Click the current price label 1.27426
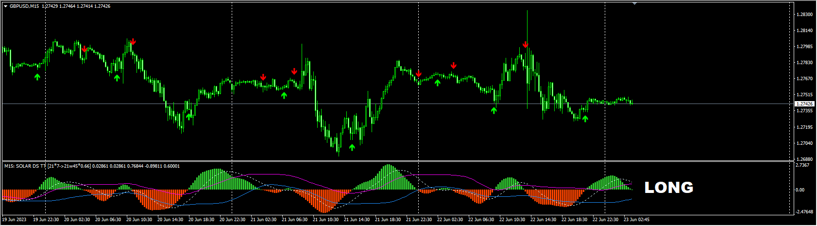The width and height of the screenshot is (817, 226). tap(805, 104)
